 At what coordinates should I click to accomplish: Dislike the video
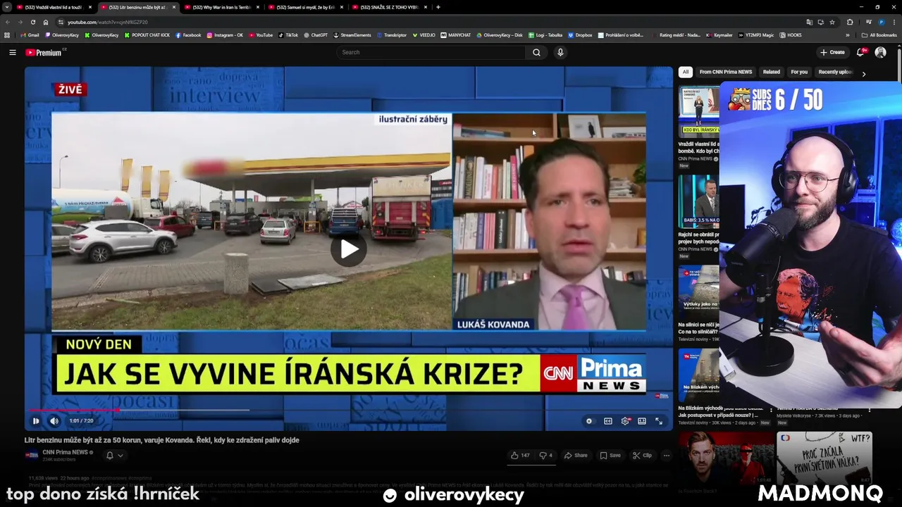[545, 456]
